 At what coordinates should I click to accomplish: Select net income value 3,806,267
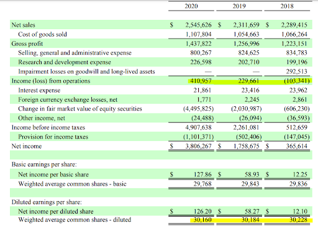pos(198,146)
